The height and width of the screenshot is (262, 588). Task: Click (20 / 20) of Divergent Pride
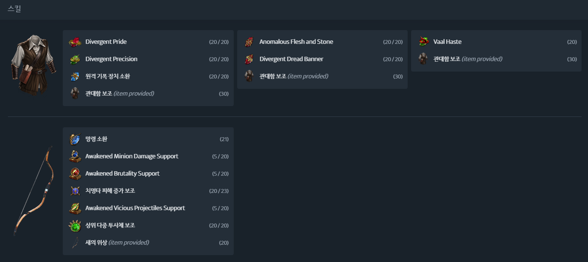219,42
